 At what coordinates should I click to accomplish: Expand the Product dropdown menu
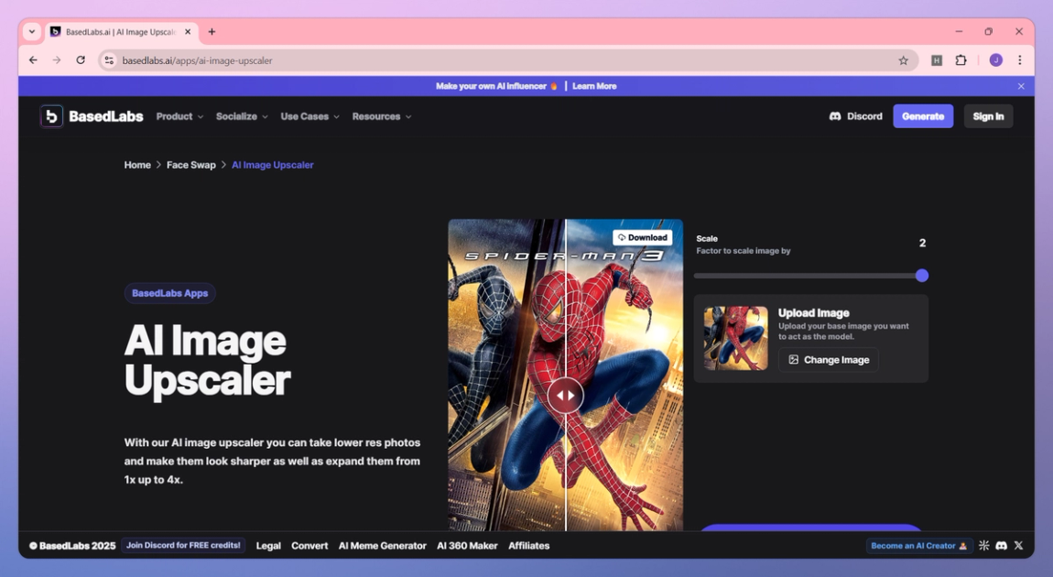179,116
